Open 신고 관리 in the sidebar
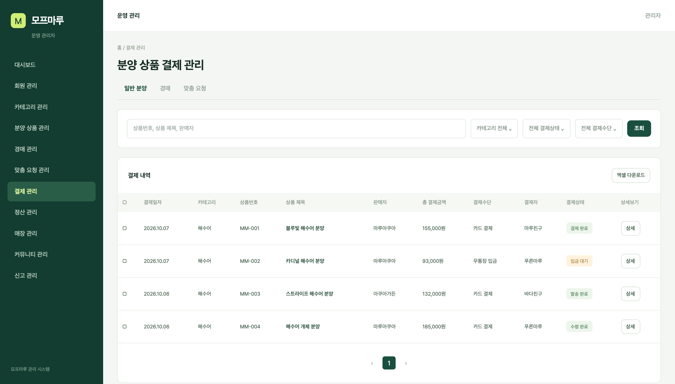 52,276
